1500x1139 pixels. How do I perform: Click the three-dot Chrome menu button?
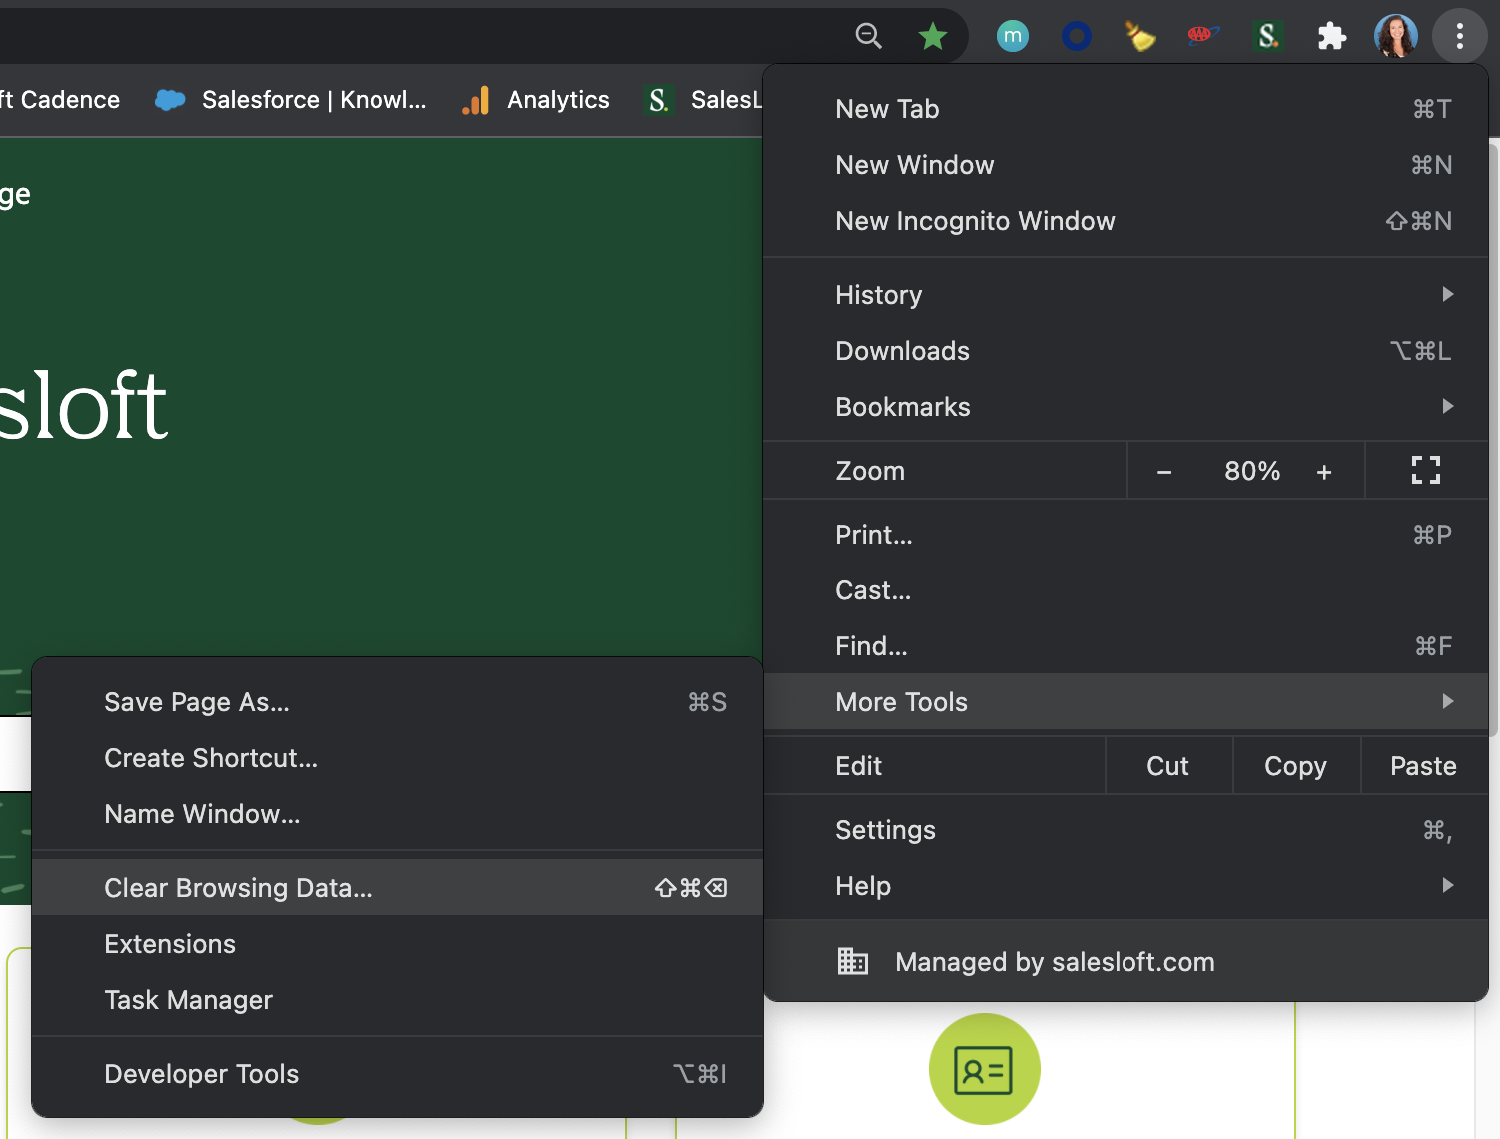pos(1459,37)
